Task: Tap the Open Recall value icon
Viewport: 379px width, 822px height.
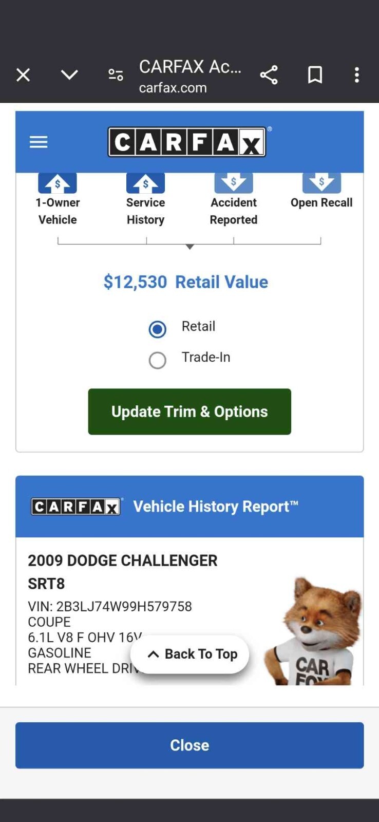Action: pos(321,183)
